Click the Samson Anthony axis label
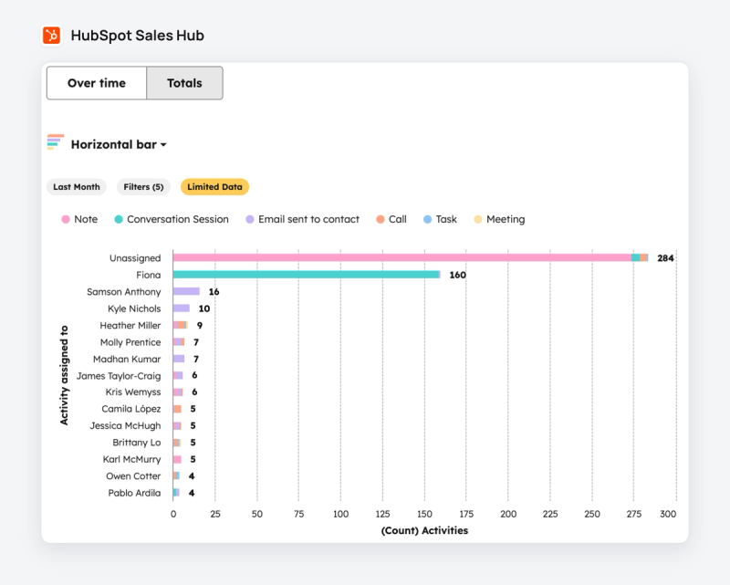The height and width of the screenshot is (585, 730). [124, 291]
